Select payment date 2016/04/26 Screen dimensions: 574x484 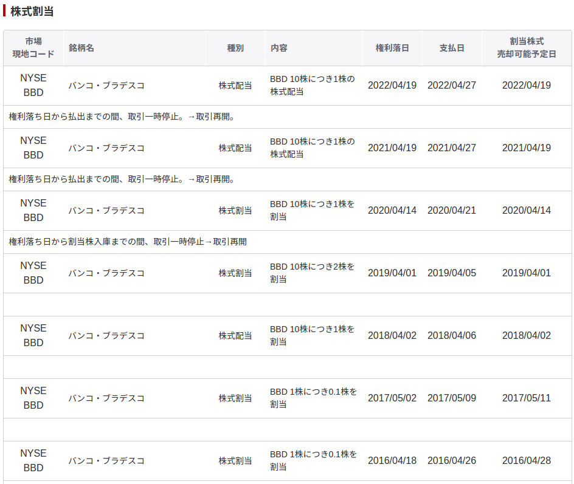point(452,461)
